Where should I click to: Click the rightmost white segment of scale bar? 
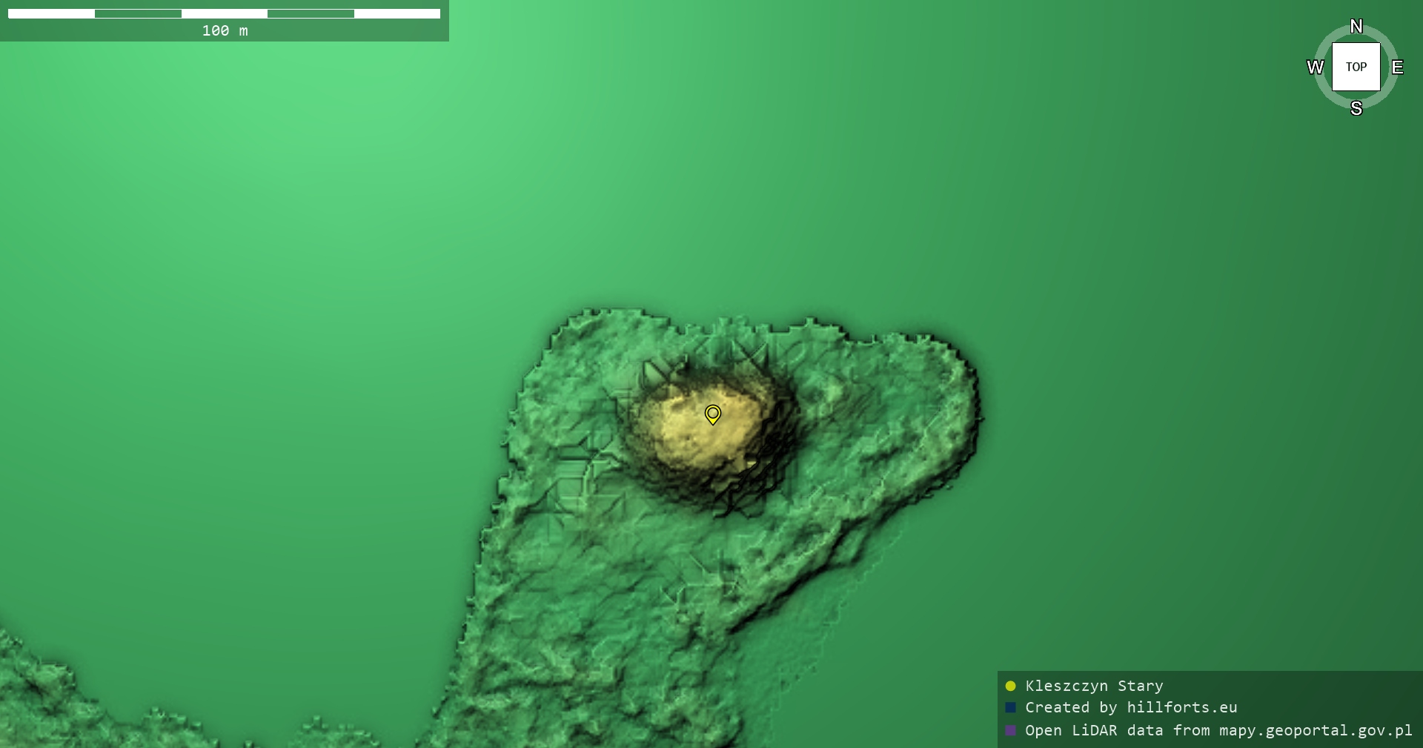(397, 13)
